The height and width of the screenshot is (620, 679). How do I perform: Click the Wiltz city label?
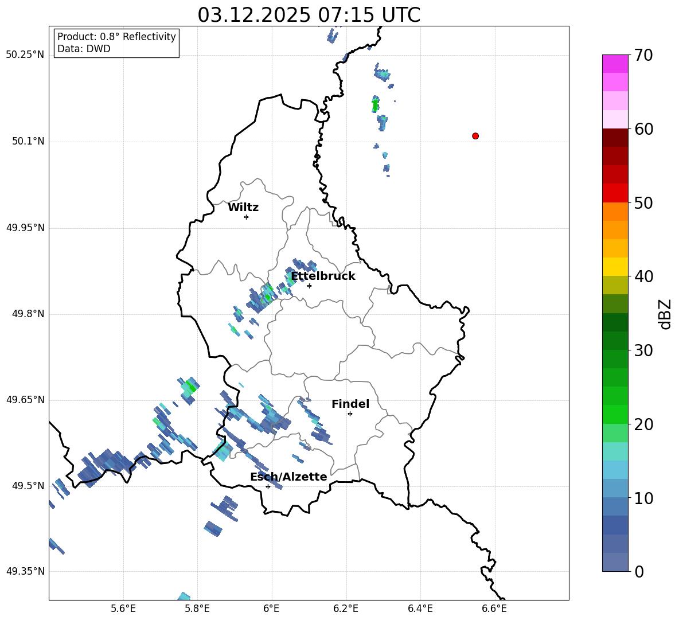click(243, 208)
